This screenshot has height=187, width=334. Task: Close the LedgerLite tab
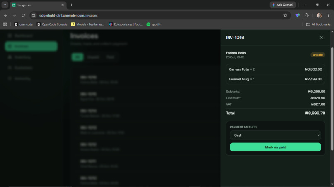click(63, 5)
